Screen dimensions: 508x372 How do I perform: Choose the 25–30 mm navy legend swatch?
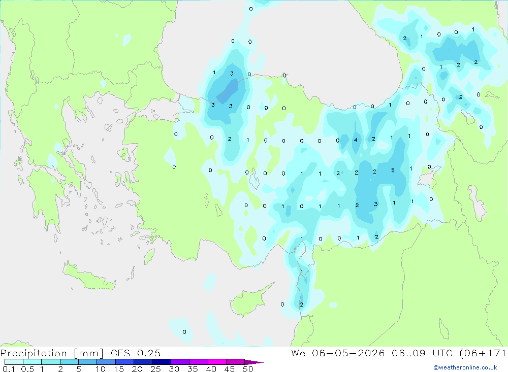coord(162,362)
